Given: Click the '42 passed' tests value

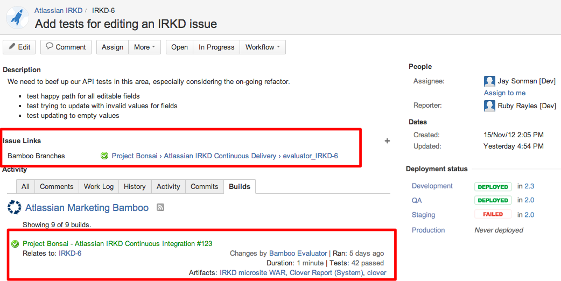Looking at the screenshot, I should click(367, 263).
